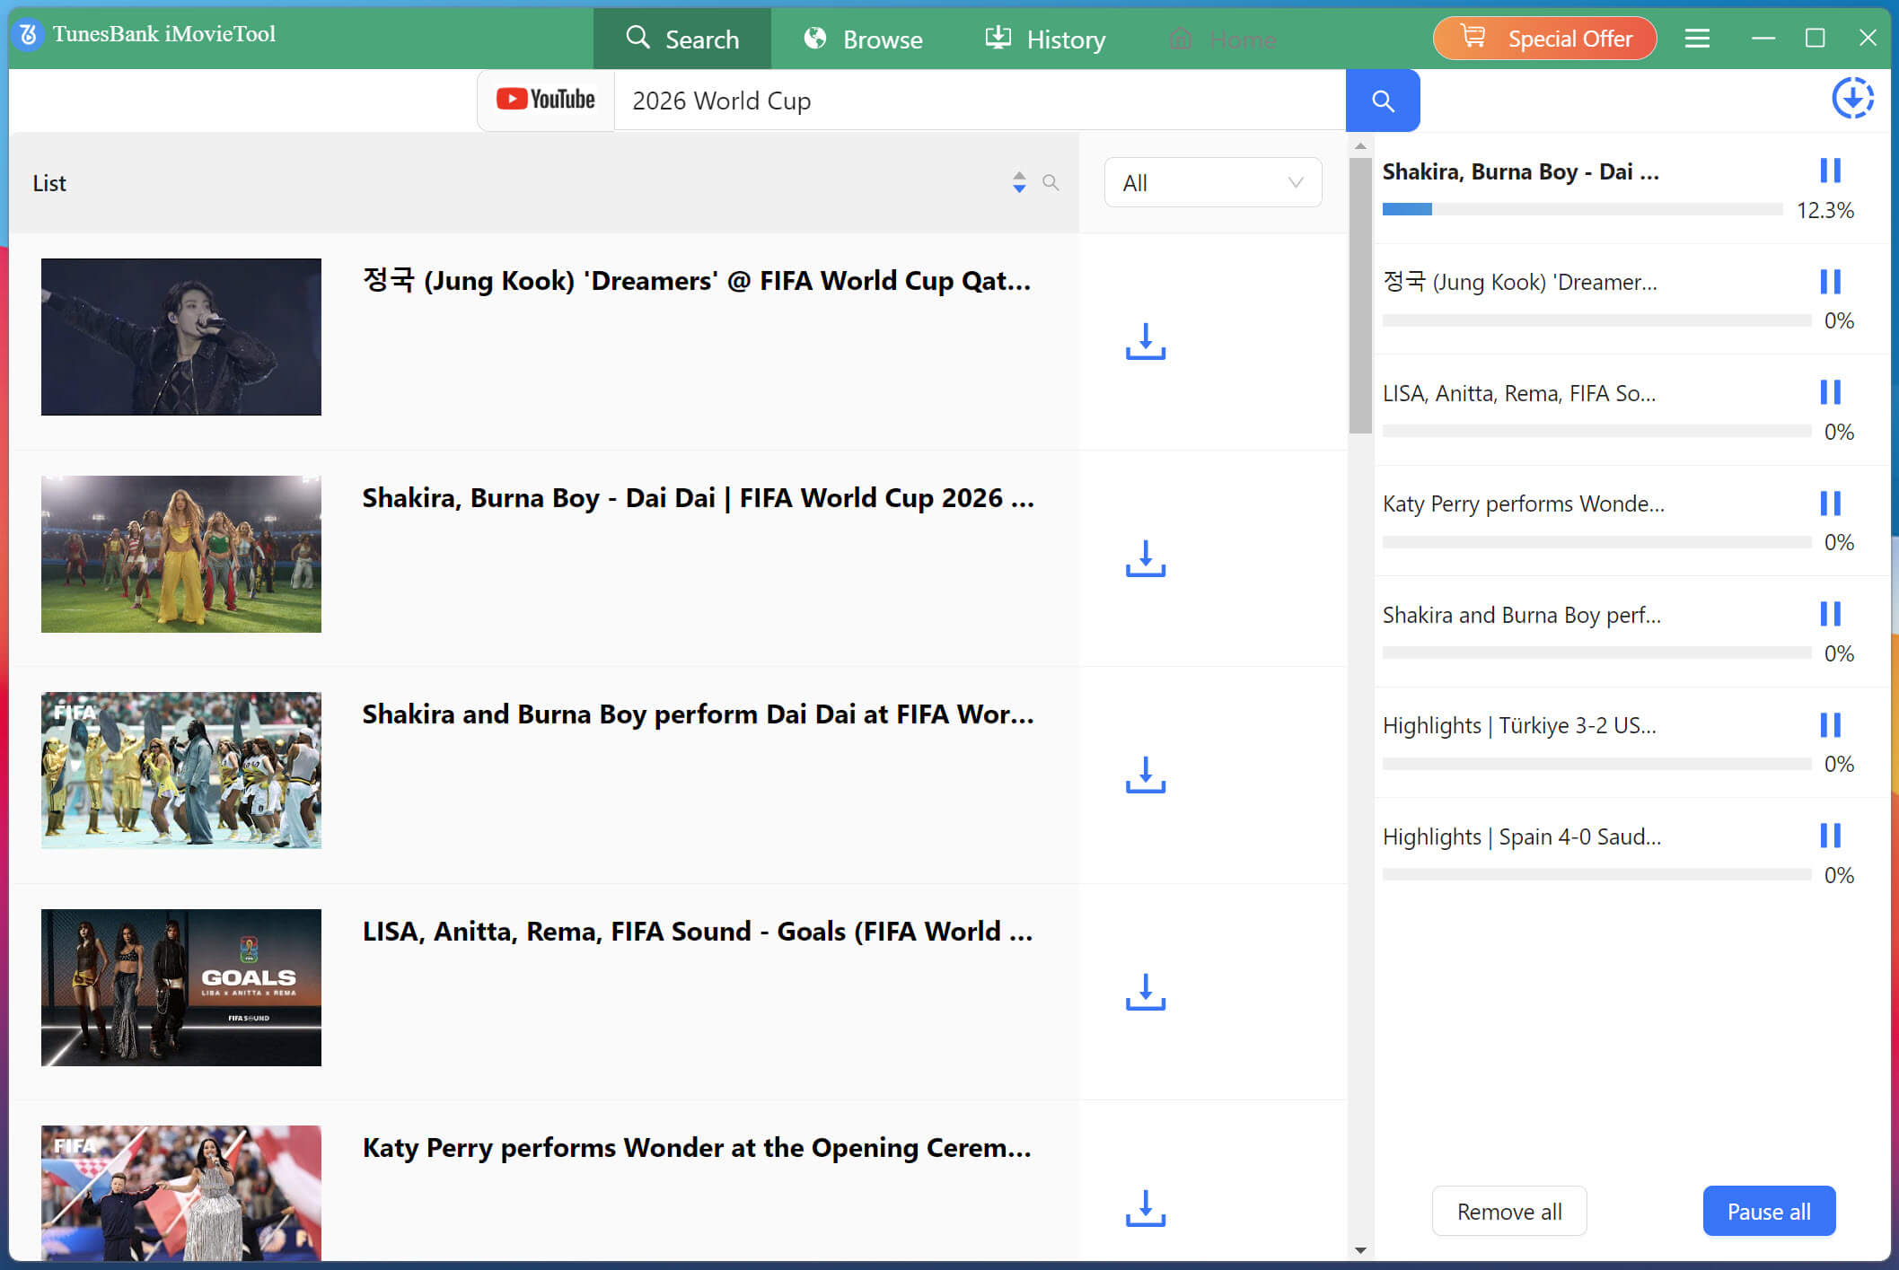
Task: Click the Remove all button
Action: tap(1509, 1211)
